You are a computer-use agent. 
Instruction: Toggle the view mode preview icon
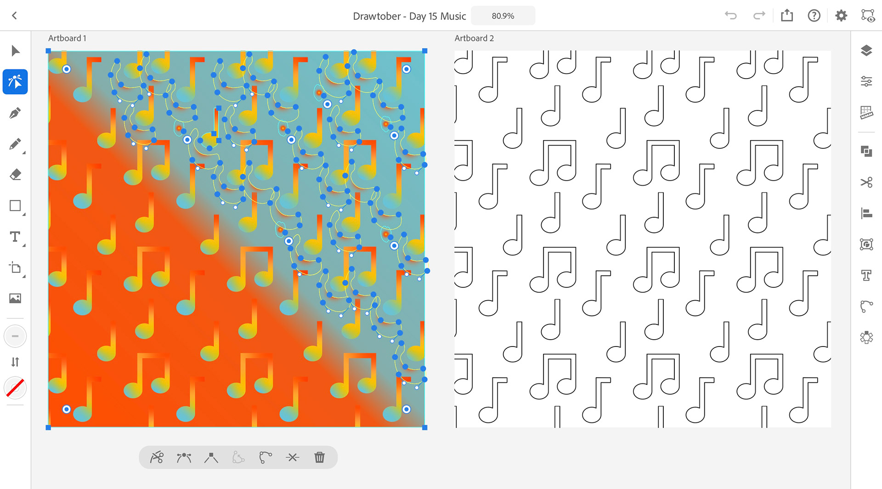[868, 16]
